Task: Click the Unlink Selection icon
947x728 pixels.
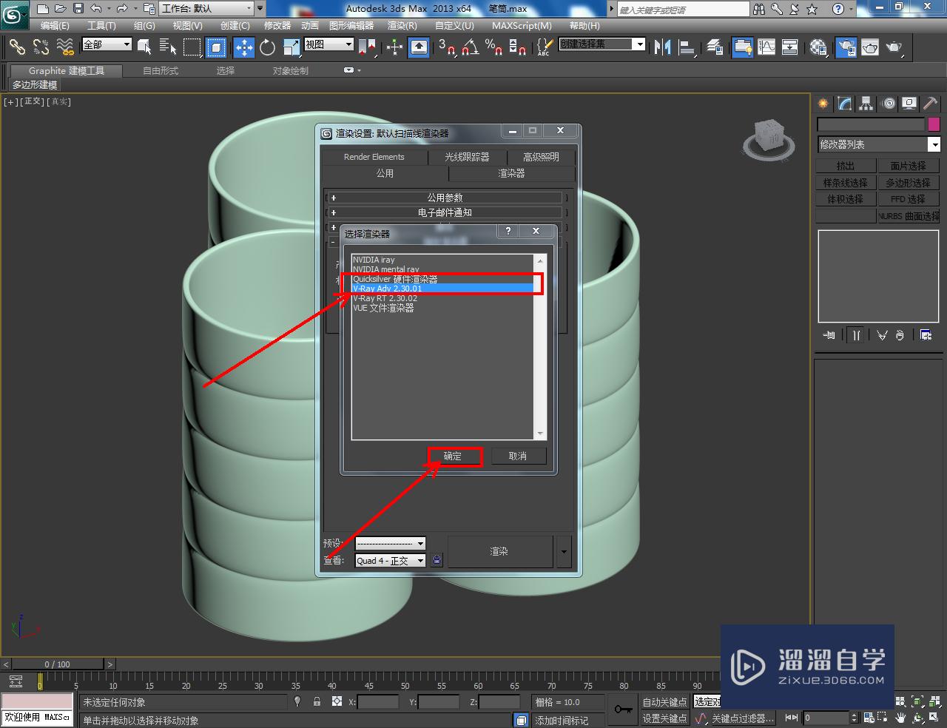Action: 41,47
